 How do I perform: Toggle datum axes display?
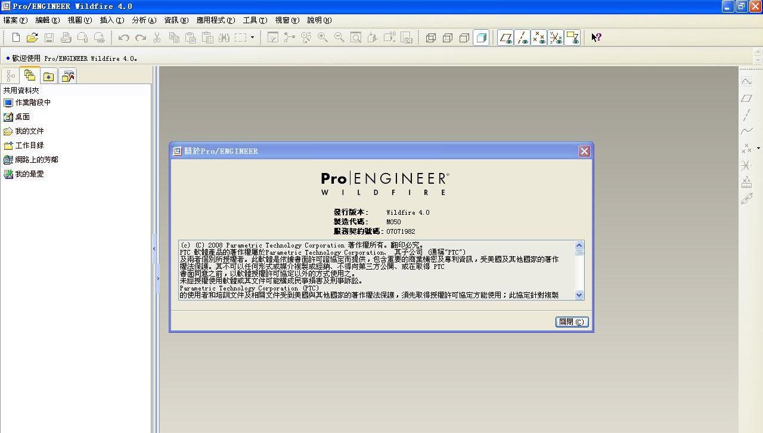tap(522, 38)
